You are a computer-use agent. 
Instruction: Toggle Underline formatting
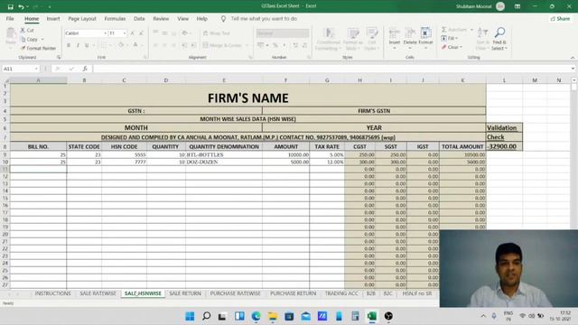[x=87, y=45]
